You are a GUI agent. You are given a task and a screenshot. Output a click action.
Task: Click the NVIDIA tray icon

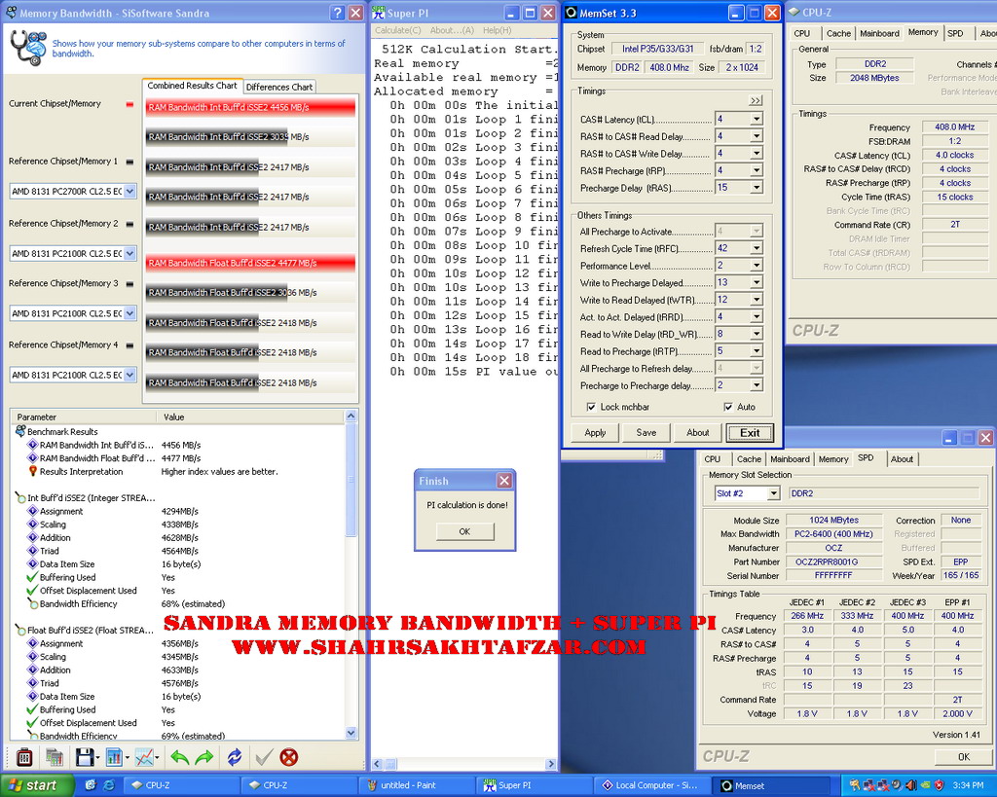925,785
